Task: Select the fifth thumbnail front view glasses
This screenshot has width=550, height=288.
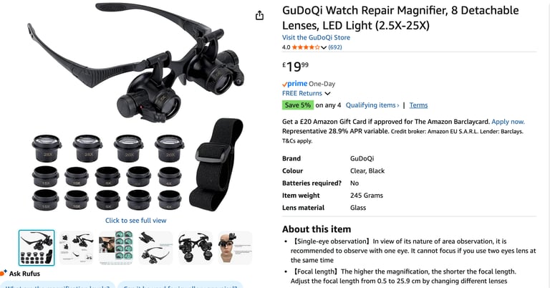Action: point(196,248)
